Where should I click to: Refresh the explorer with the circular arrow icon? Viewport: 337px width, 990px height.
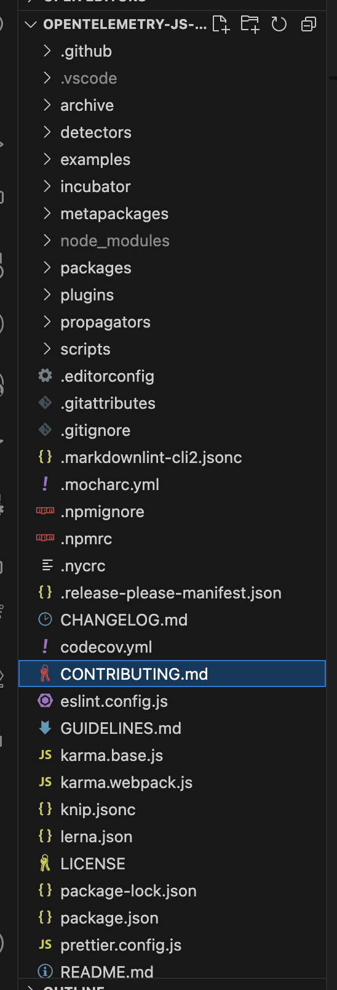(x=279, y=24)
